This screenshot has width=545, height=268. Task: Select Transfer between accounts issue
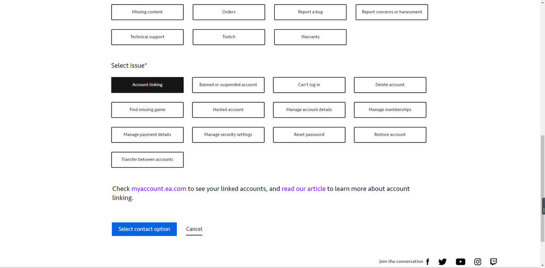click(x=147, y=160)
